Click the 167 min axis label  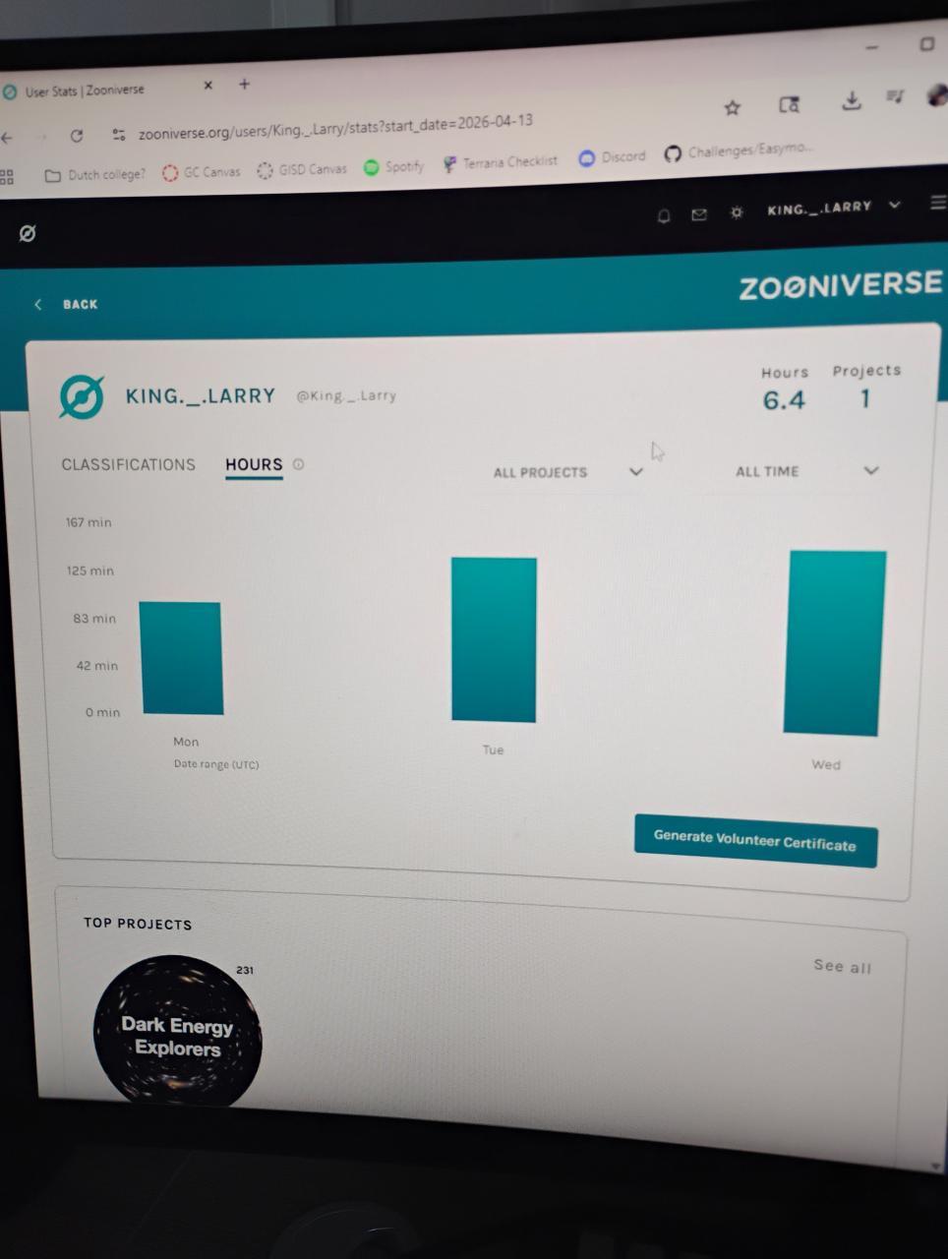(x=89, y=522)
